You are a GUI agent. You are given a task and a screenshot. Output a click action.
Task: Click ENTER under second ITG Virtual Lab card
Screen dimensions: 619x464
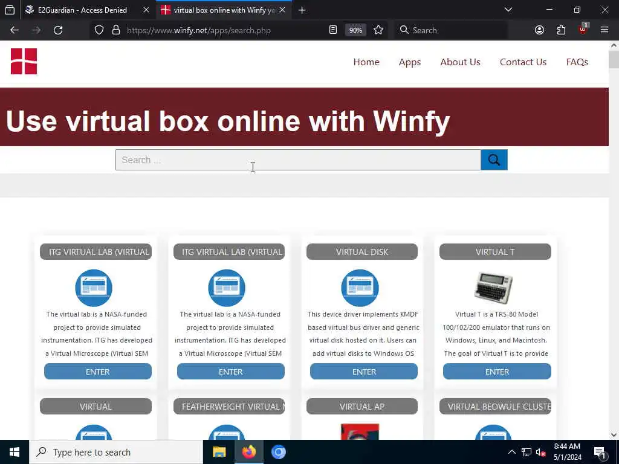pos(230,372)
